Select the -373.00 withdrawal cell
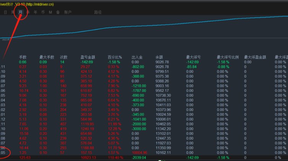 point(138,105)
